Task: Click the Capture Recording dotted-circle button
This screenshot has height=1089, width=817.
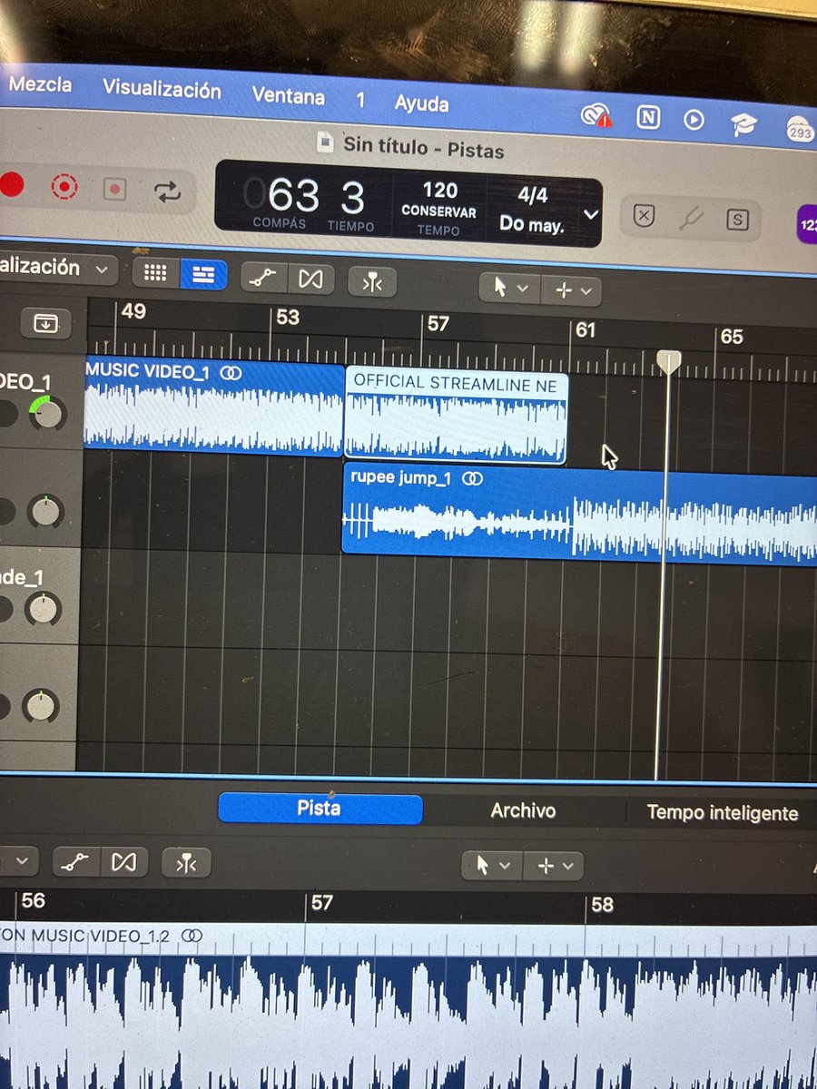Action: coord(64,188)
